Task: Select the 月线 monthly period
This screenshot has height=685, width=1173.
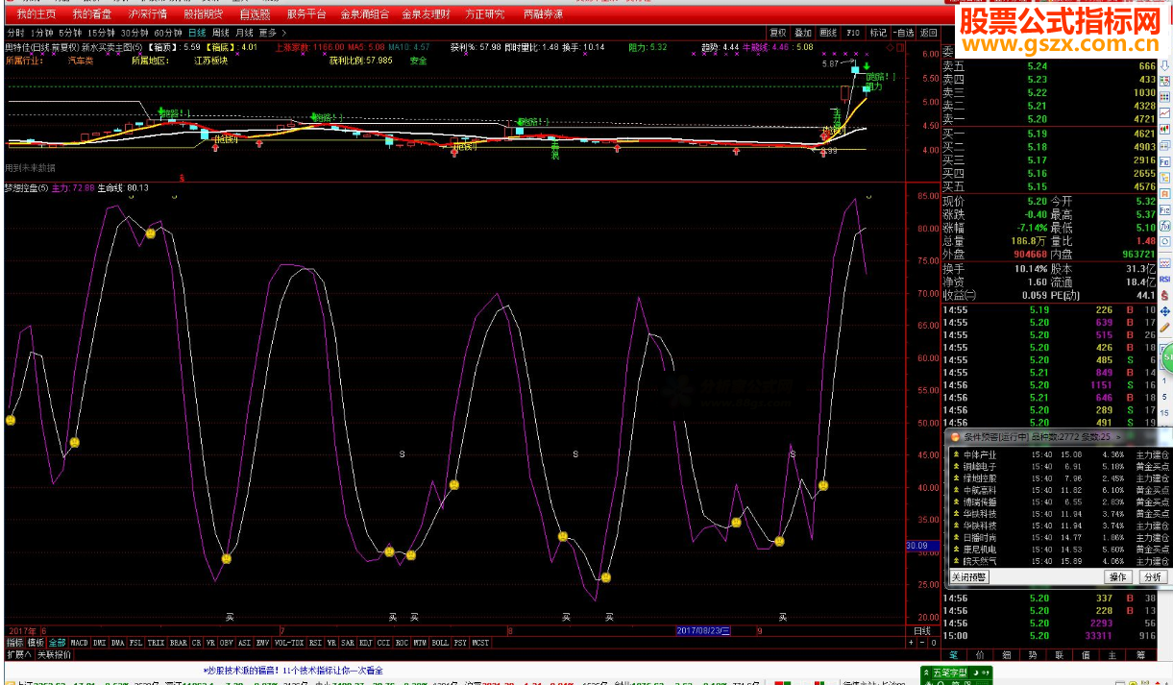Action: point(245,33)
